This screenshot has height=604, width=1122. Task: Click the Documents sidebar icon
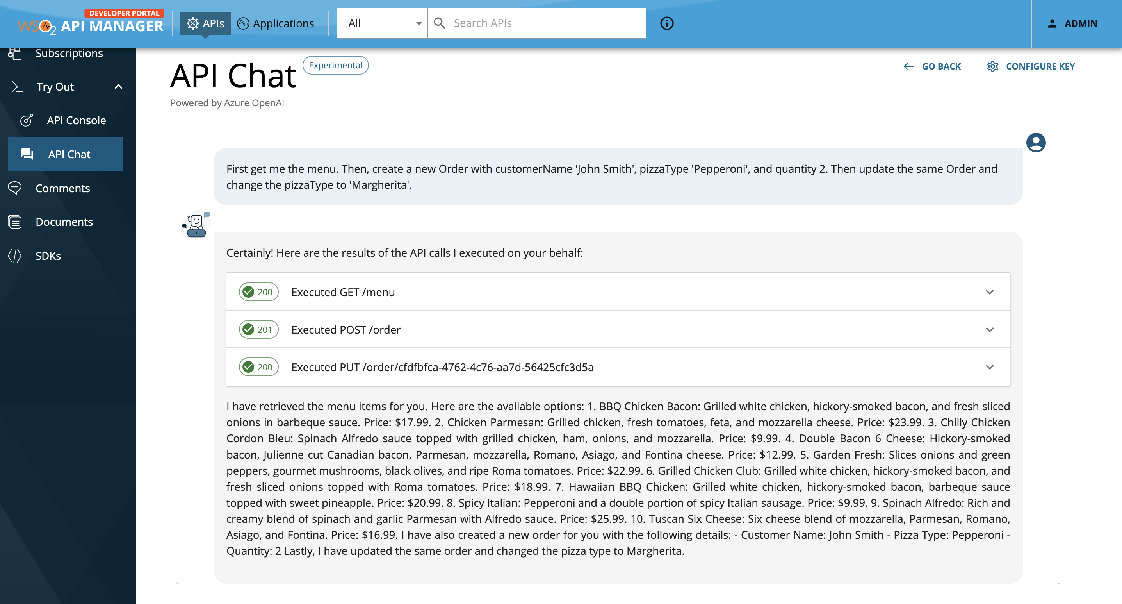click(15, 222)
